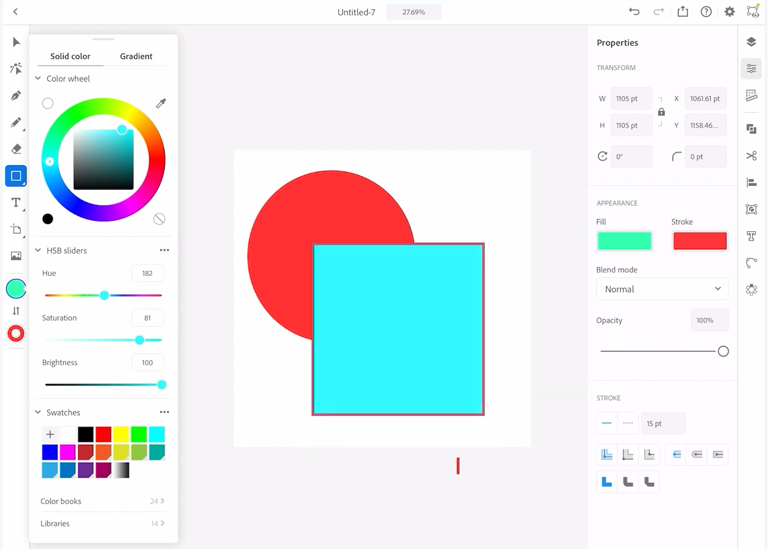Open the Path panel icon
Image resolution: width=769 pixels, height=549 pixels.
click(x=751, y=263)
